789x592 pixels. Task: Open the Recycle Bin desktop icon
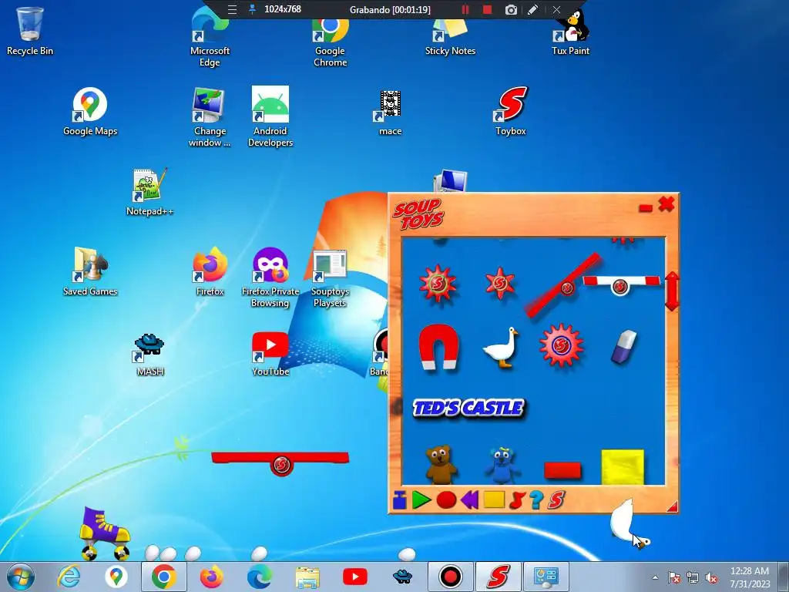pyautogui.click(x=30, y=31)
